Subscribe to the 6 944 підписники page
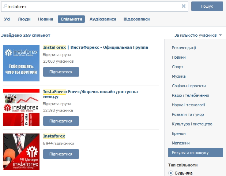 click(61, 154)
